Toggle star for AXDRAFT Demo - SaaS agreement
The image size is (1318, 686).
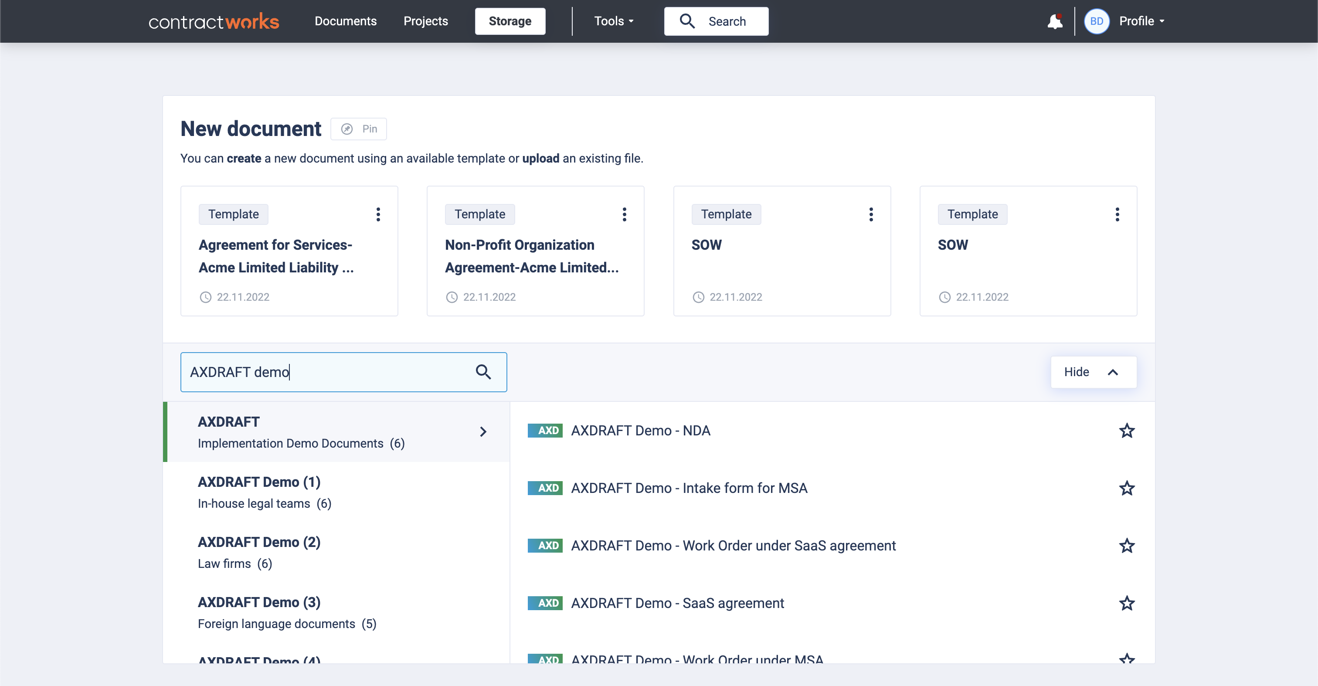(x=1127, y=603)
